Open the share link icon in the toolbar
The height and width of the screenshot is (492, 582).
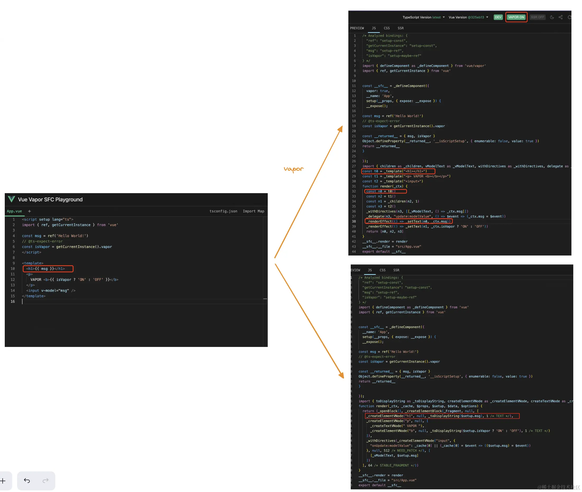click(561, 17)
